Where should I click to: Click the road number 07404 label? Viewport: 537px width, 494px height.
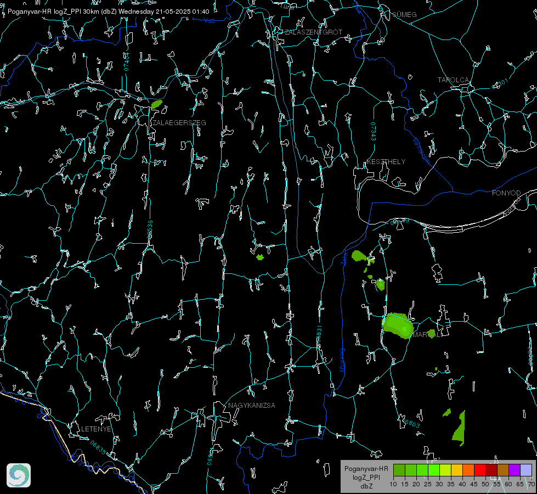point(127,61)
